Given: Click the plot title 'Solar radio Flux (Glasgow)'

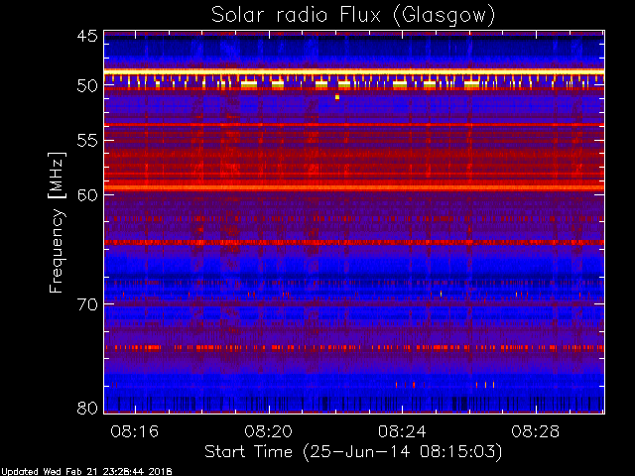Looking at the screenshot, I should tap(353, 16).
